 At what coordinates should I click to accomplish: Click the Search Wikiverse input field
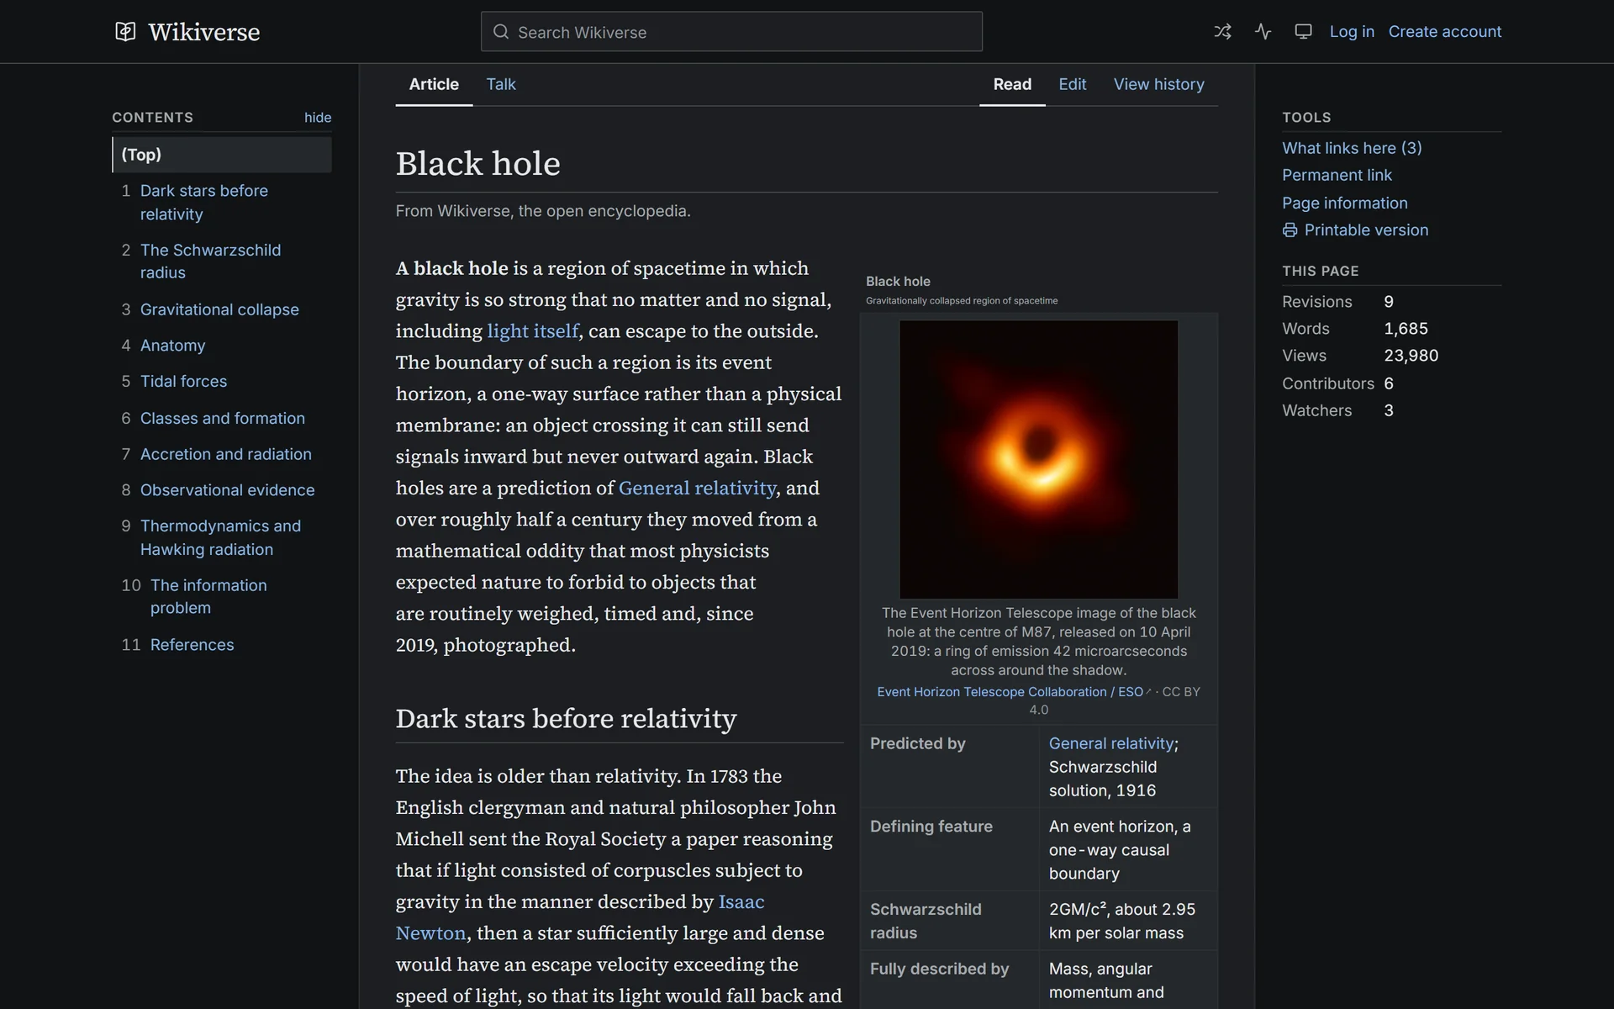click(731, 32)
